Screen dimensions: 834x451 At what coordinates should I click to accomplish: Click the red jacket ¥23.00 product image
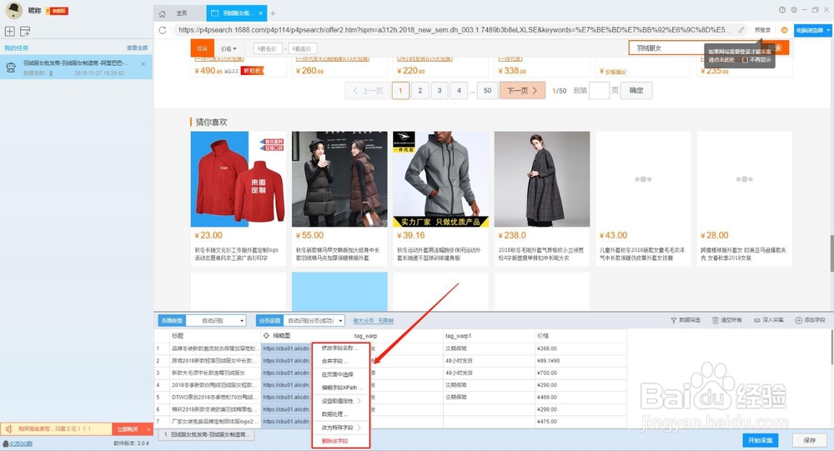click(239, 179)
